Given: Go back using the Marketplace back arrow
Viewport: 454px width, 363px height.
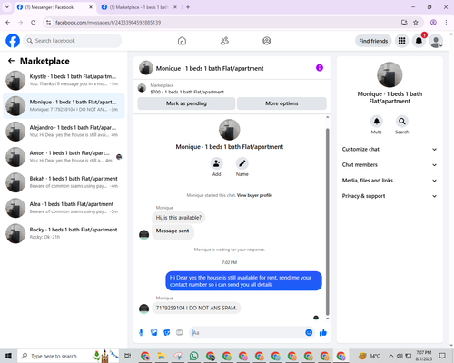Looking at the screenshot, I should [x=11, y=61].
